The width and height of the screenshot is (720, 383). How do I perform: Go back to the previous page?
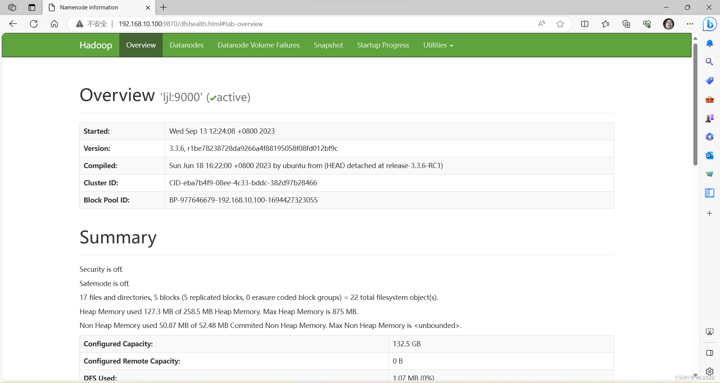point(13,24)
